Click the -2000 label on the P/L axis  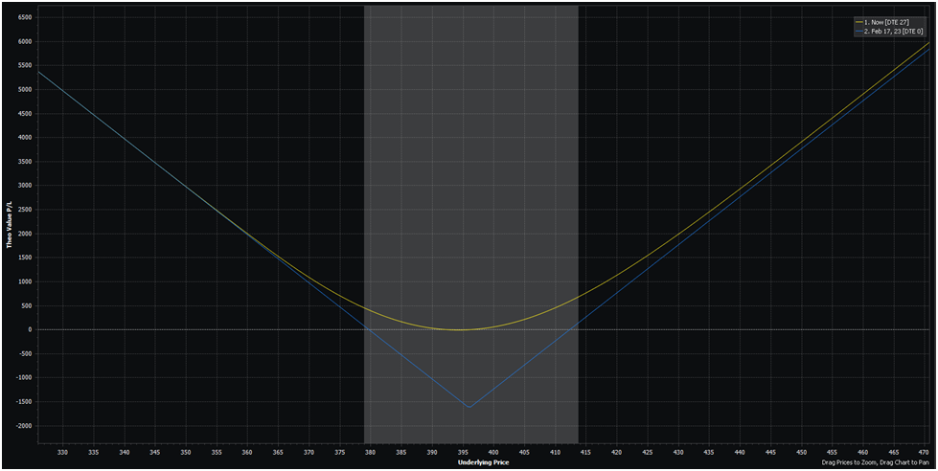click(23, 425)
